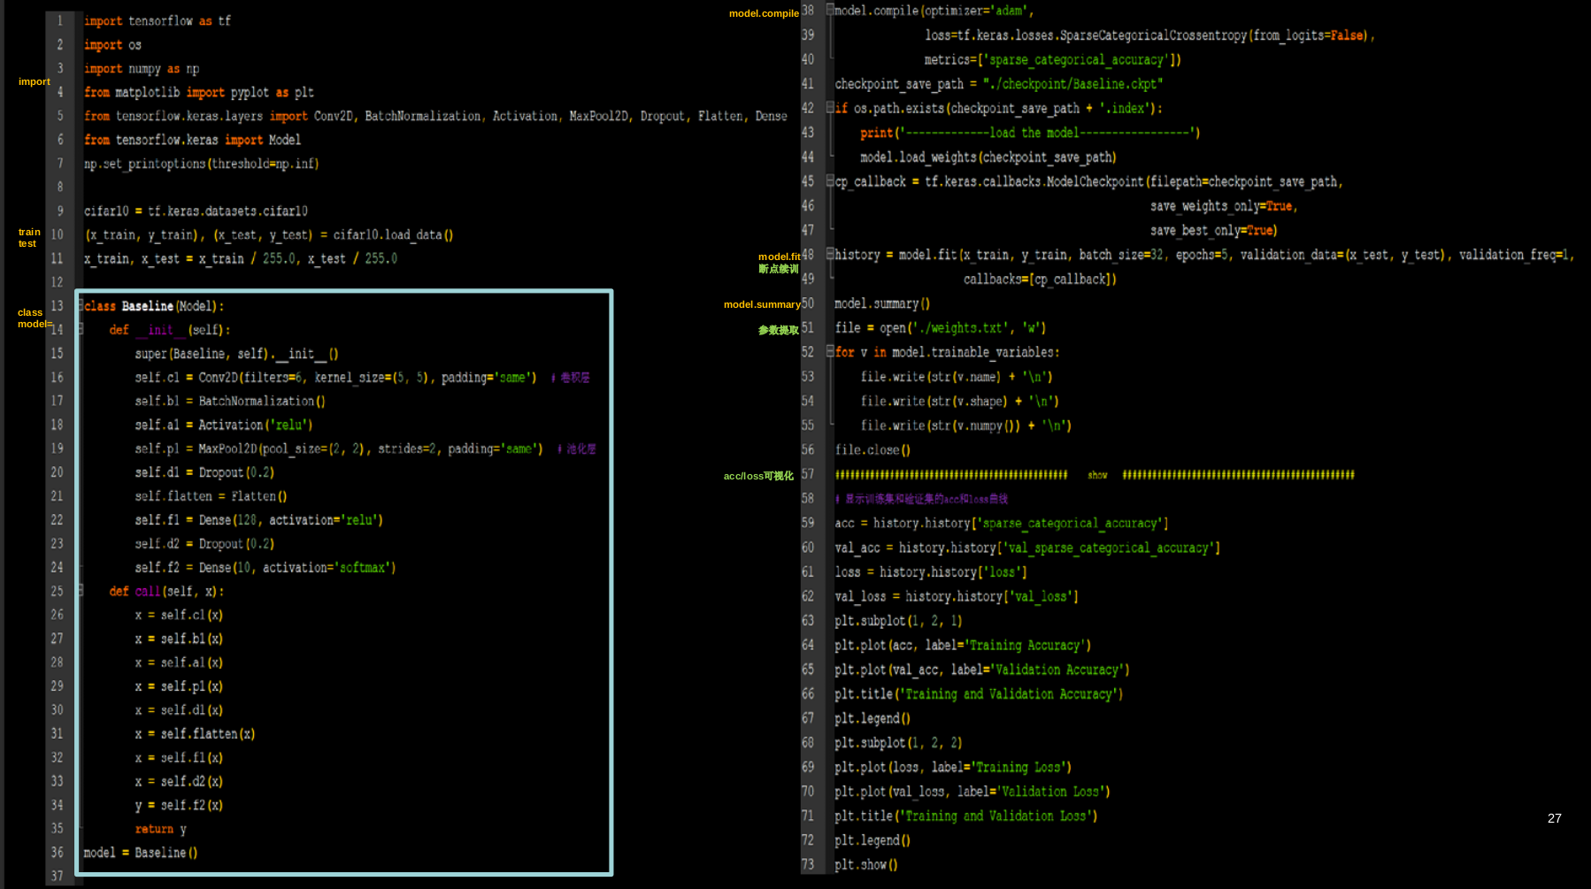
Task: Click the 'y = self.f2(x)' line
Action: pos(179,806)
